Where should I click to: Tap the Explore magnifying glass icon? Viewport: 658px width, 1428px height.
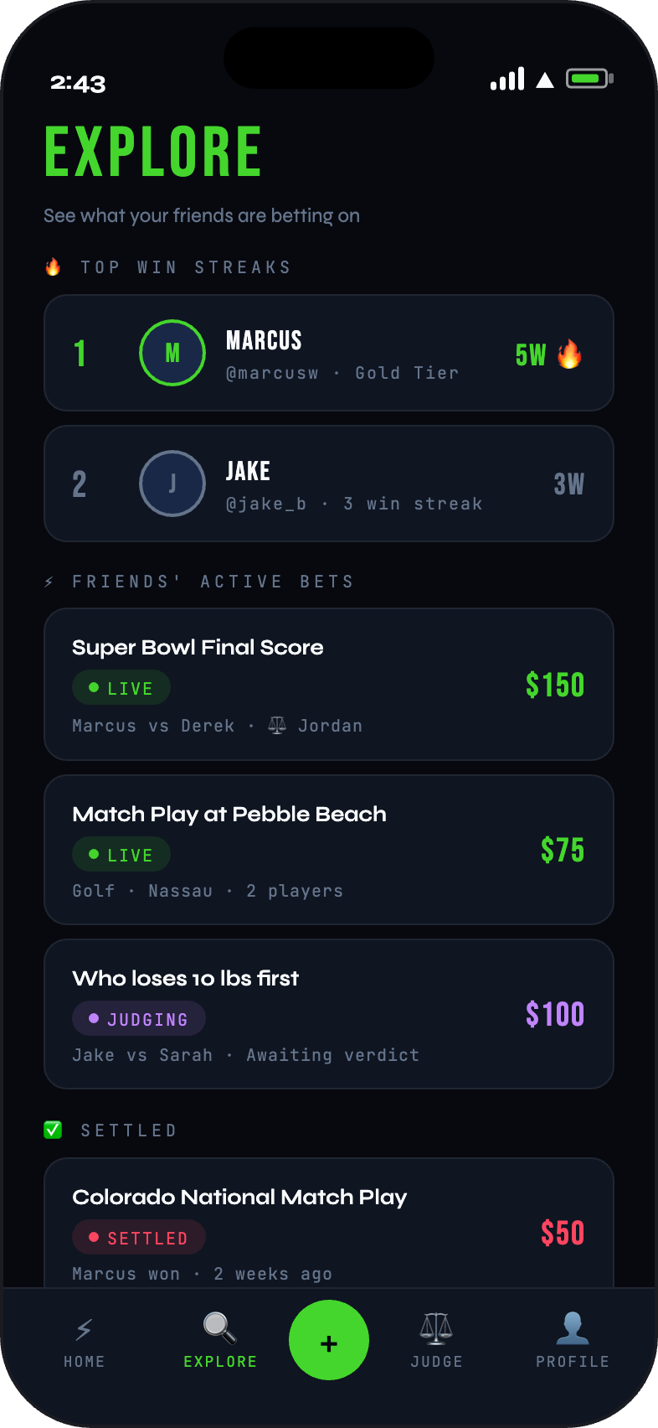pos(219,1328)
